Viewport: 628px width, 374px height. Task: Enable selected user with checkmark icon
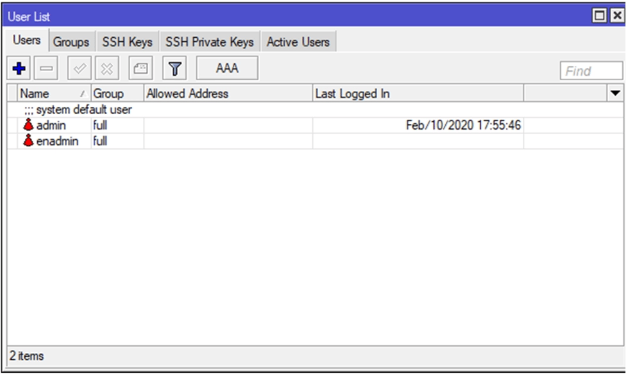click(x=80, y=69)
